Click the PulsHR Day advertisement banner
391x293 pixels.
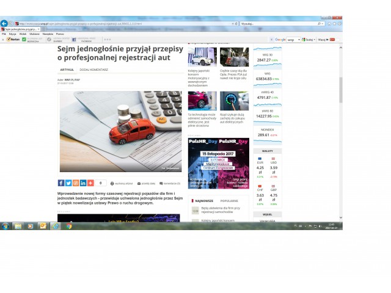218,163
